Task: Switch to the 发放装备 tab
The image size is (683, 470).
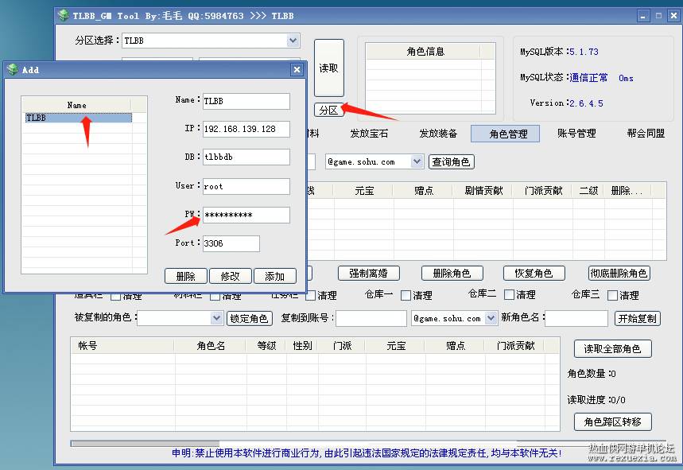Action: coord(438,134)
